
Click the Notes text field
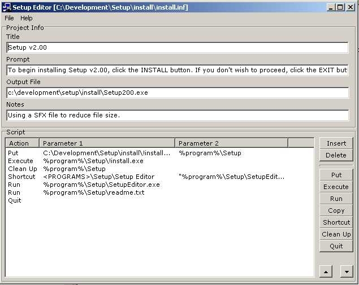(x=178, y=115)
